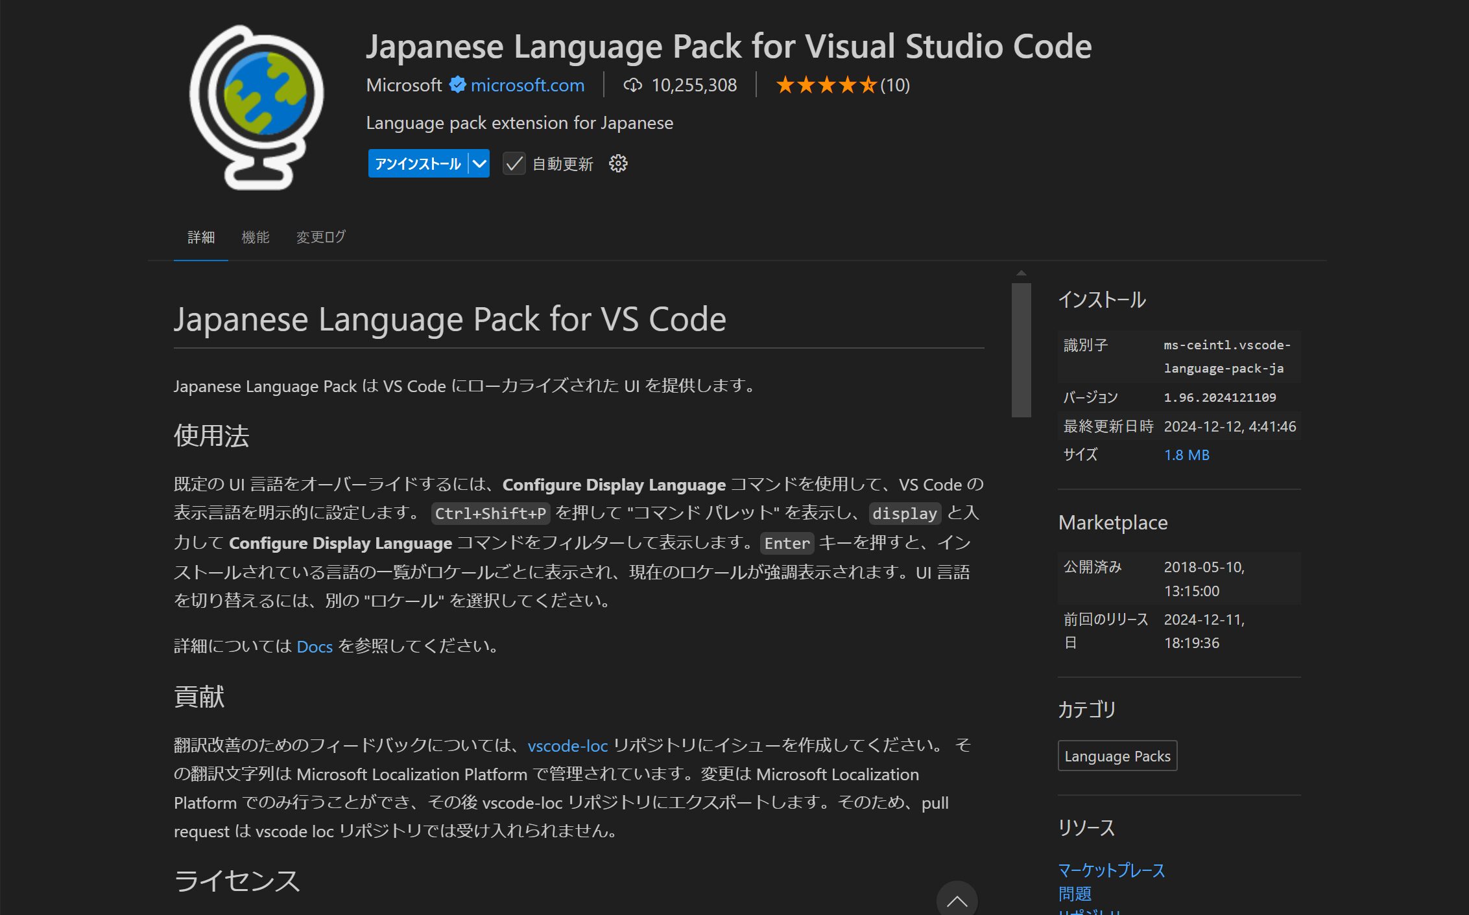The width and height of the screenshot is (1469, 915).
Task: Click the published date 2018-05-10 value
Action: [1204, 579]
